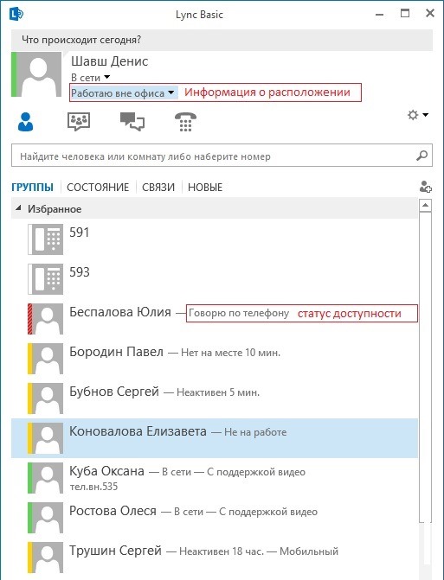The height and width of the screenshot is (580, 444).
Task: Click Бубнов Сергей avatar
Action: pos(46,398)
